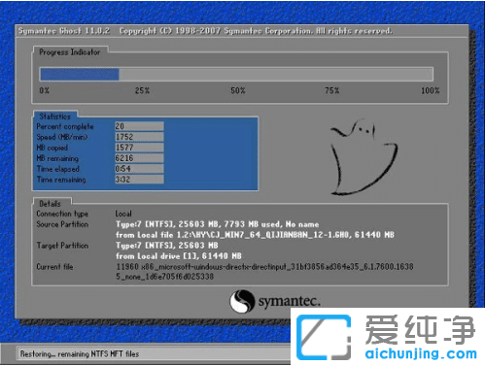The height and width of the screenshot is (366, 485).
Task: Click the aichunjing watermark logo icon
Action: pyautogui.click(x=324, y=337)
